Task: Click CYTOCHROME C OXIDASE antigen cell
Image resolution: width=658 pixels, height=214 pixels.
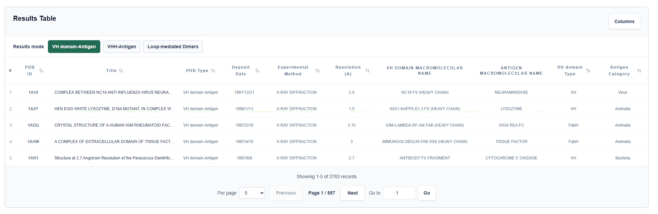Action: coord(511,158)
